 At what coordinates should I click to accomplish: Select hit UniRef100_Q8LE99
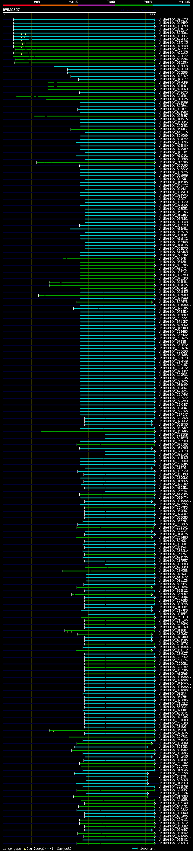tap(173, 26)
